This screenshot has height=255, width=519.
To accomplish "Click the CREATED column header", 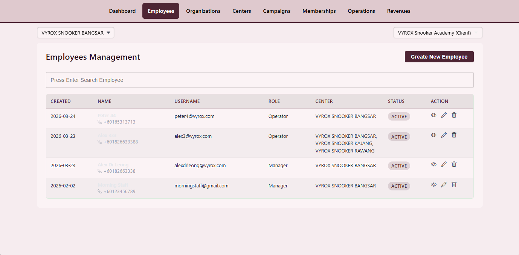I will pos(61,101).
